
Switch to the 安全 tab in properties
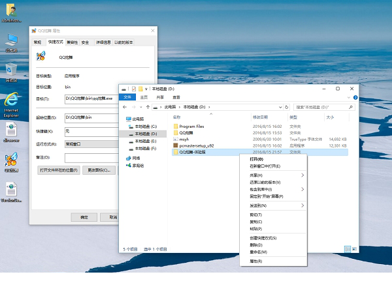(x=85, y=42)
